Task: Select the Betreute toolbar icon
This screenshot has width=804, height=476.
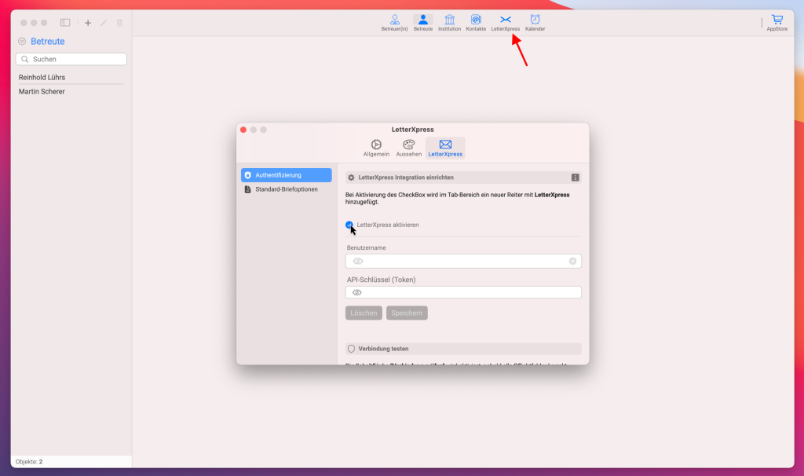Action: 423,23
